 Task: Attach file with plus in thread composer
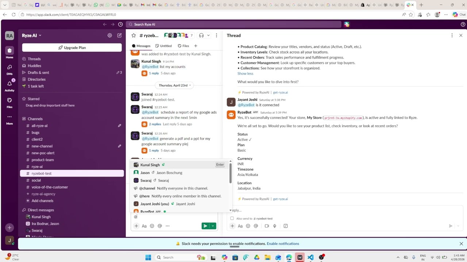232,226
